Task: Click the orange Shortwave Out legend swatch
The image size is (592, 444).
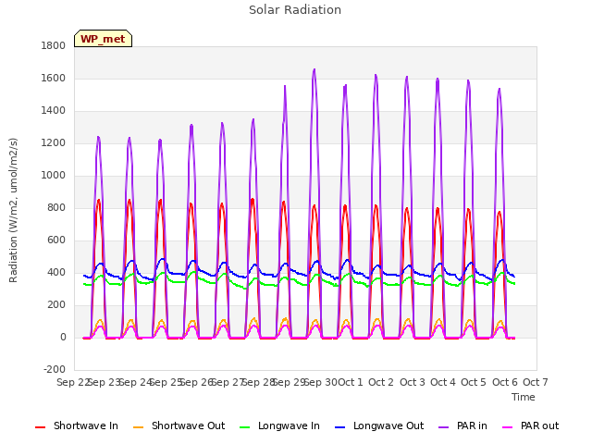Action: click(x=138, y=427)
